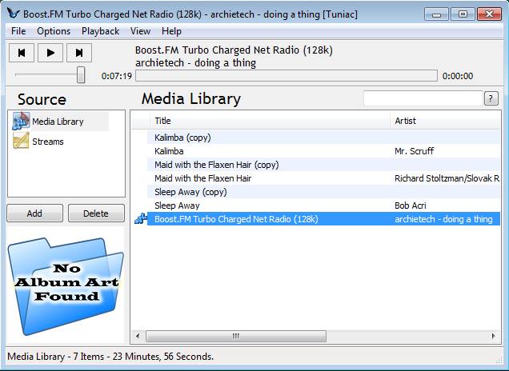Select Maid with the Flaxen Hair by Richard Stoltzman

click(x=323, y=178)
